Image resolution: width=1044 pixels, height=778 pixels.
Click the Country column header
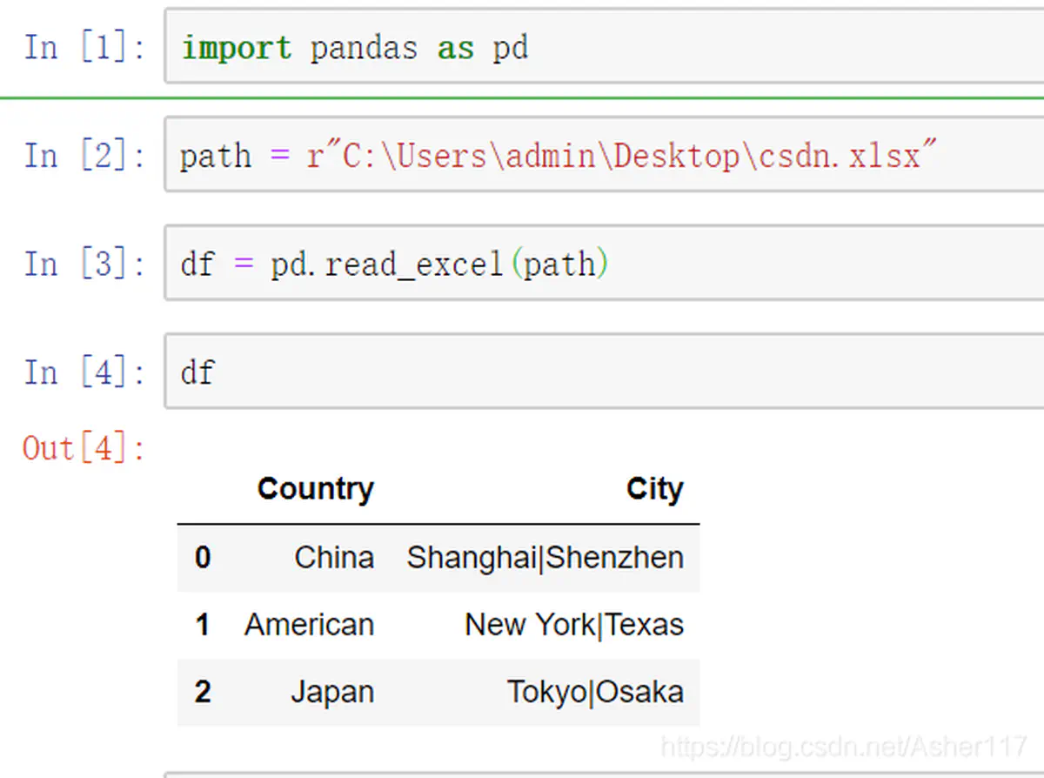point(315,489)
